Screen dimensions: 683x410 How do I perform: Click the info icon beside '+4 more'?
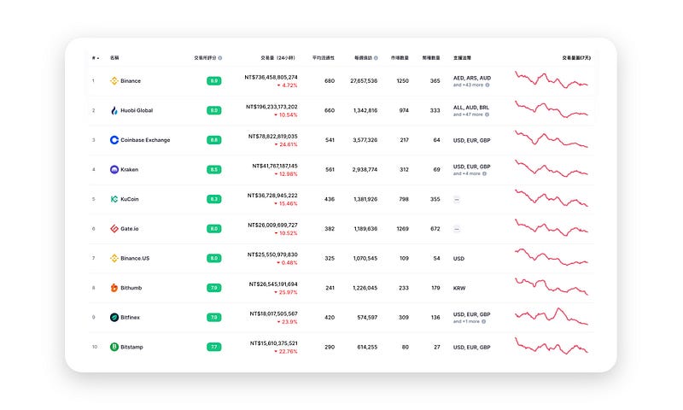484,173
